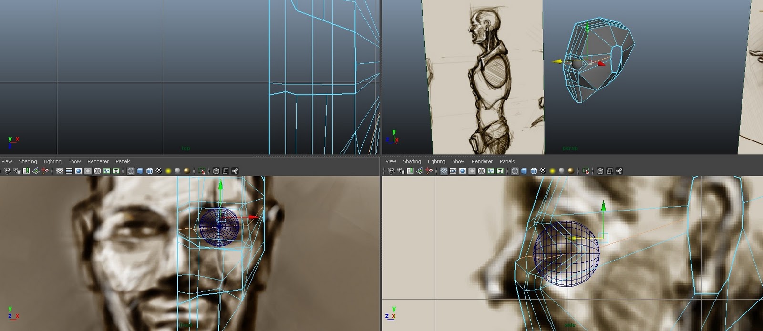Toggle field chart in side view panel
This screenshot has height=331, width=763.
(x=481, y=171)
